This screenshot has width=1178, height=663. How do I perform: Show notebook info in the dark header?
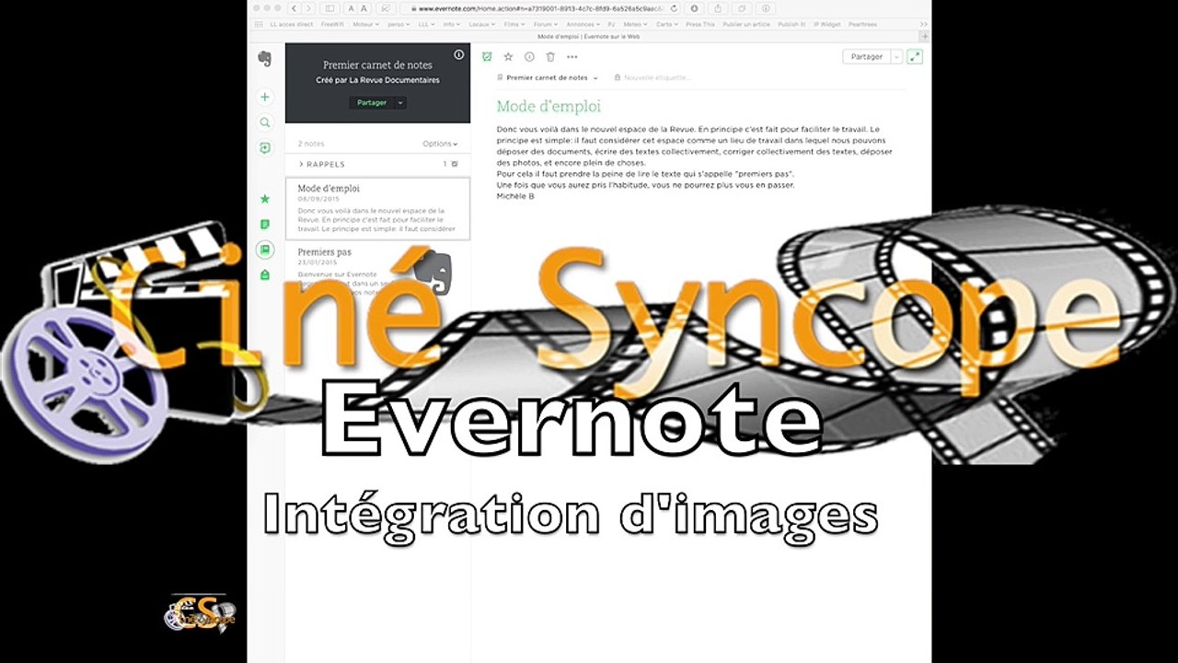(x=459, y=55)
